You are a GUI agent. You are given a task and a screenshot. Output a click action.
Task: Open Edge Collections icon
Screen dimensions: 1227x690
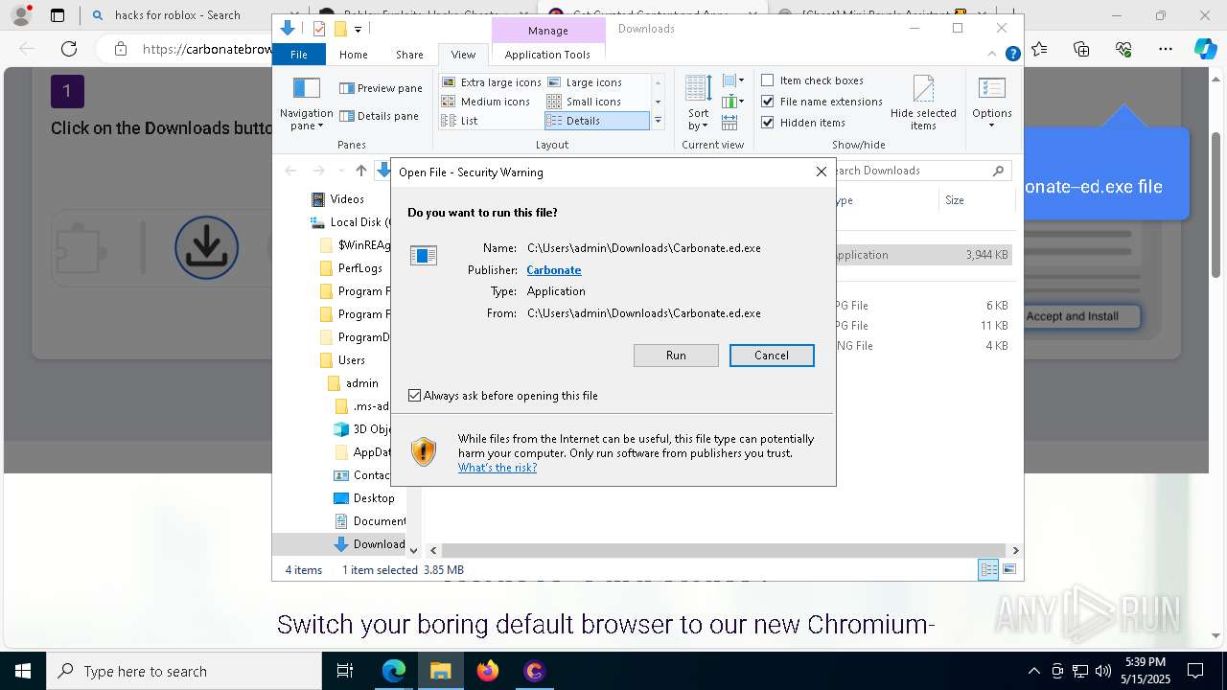(x=1081, y=49)
